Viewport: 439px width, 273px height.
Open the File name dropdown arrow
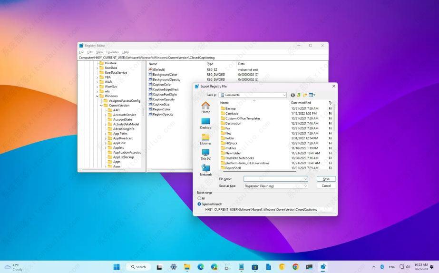coord(305,179)
